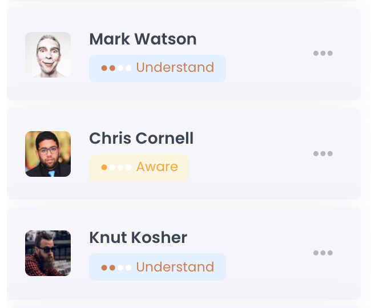Click first filled dot in Mark Watson's level

pos(104,68)
